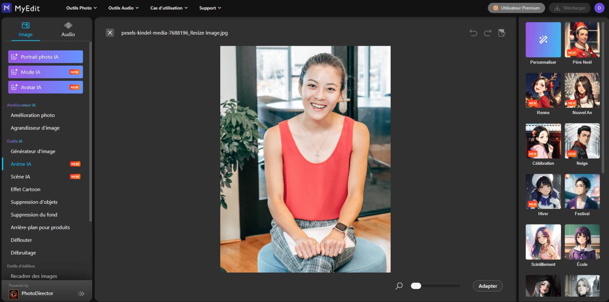Select Arrière-plan pour produits tool

(40, 227)
